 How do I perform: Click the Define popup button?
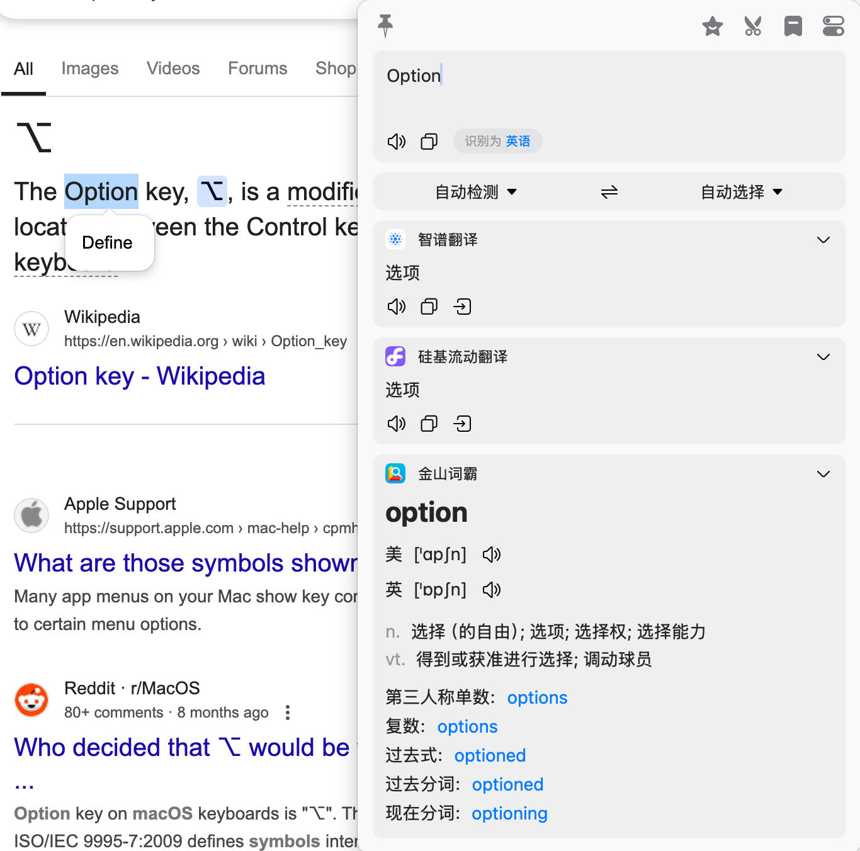[108, 243]
